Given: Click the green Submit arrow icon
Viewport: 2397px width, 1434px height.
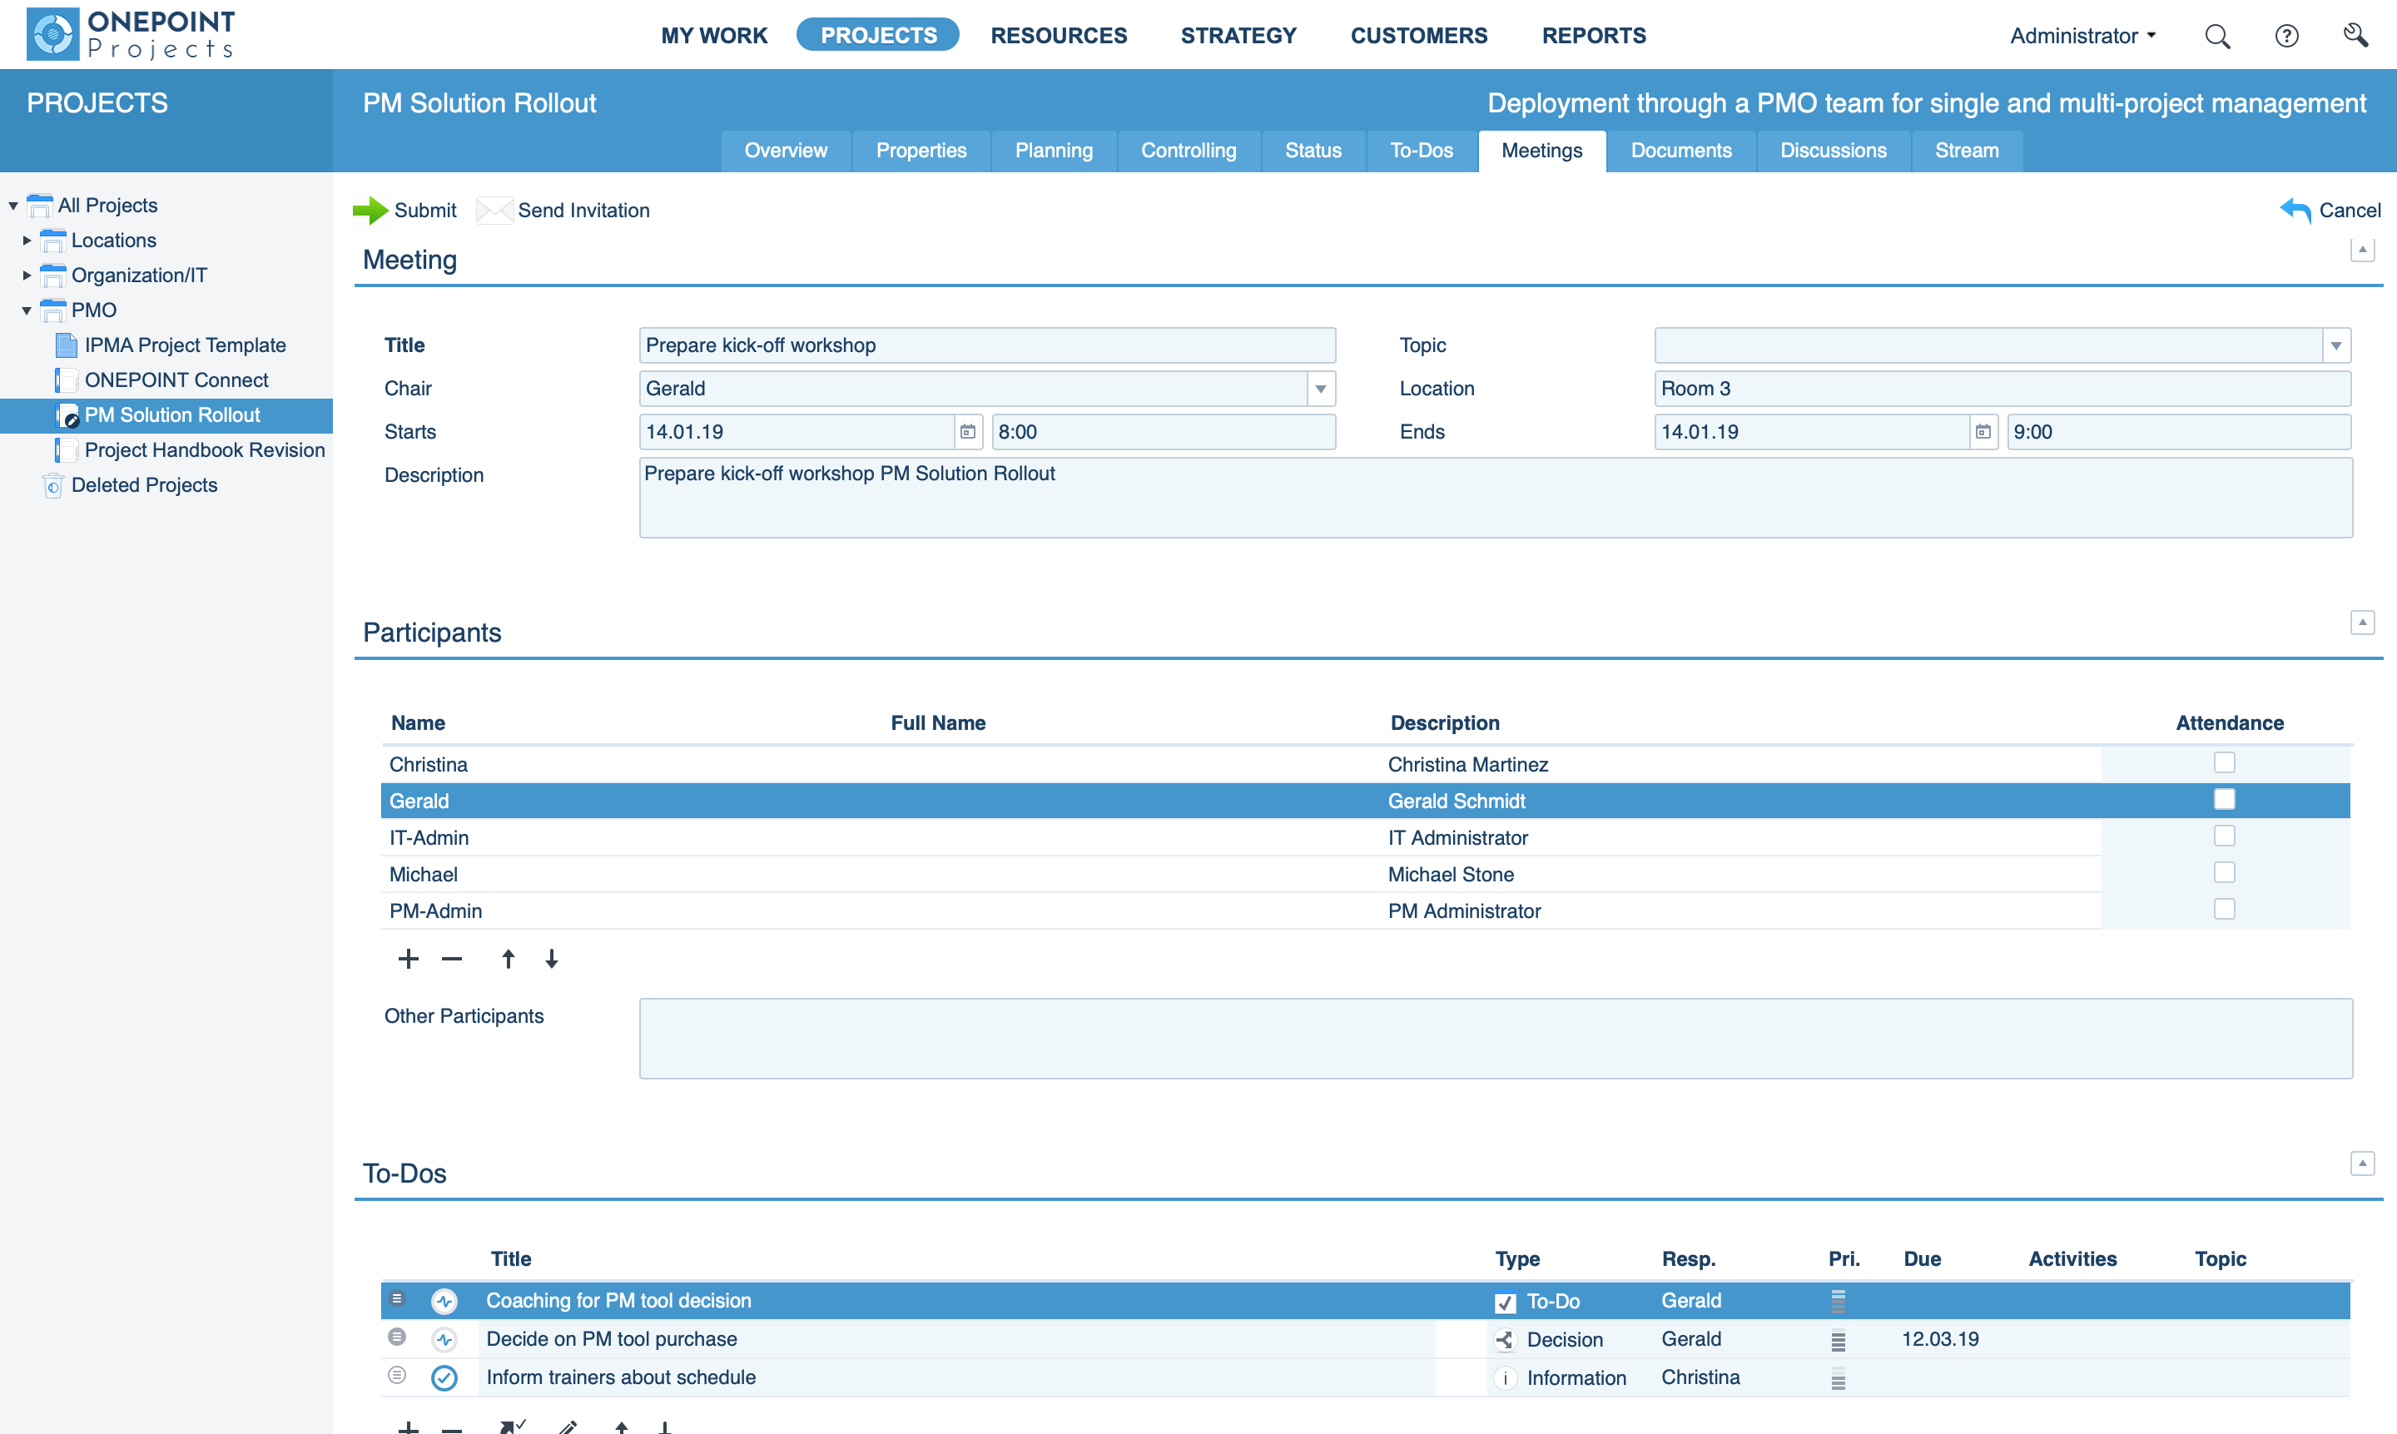Looking at the screenshot, I should pyautogui.click(x=370, y=210).
